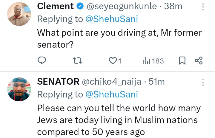This screenshot has width=215, height=138.
Task: View analytics showing 183 views
Action: tap(153, 61)
